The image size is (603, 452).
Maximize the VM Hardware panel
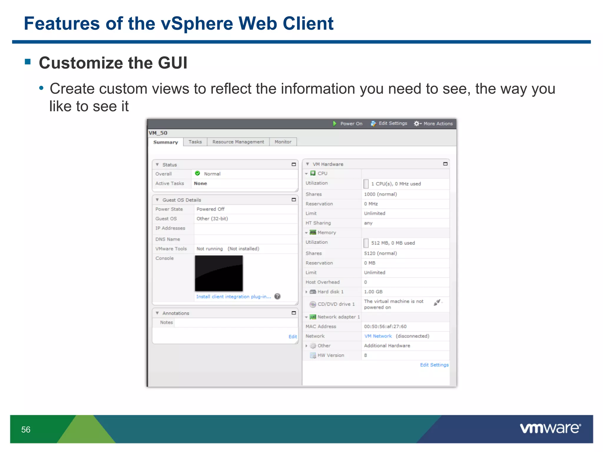(445, 164)
